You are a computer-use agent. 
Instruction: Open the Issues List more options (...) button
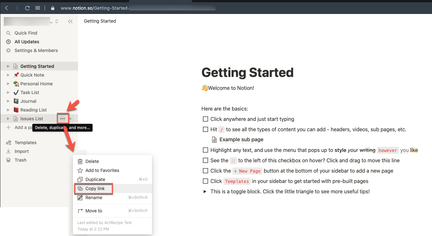pyautogui.click(x=62, y=119)
